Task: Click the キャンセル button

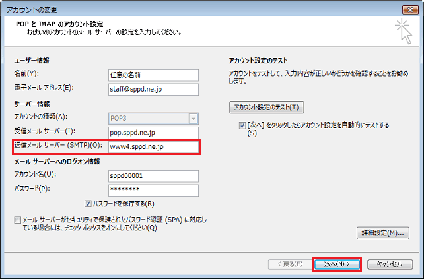Action: coord(389,264)
